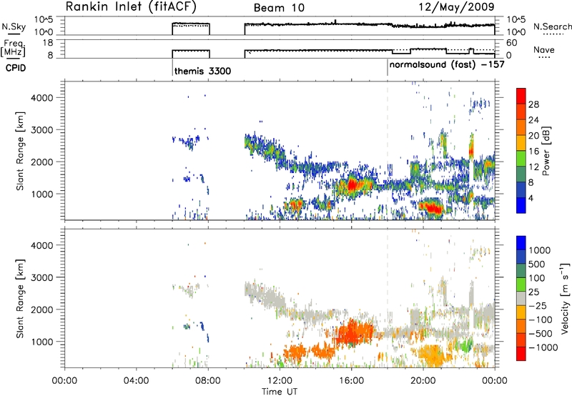Viewport: 572px width, 396px height.
Task: Click the 'normalsound (fast) -157' annotation
Action: (447, 65)
